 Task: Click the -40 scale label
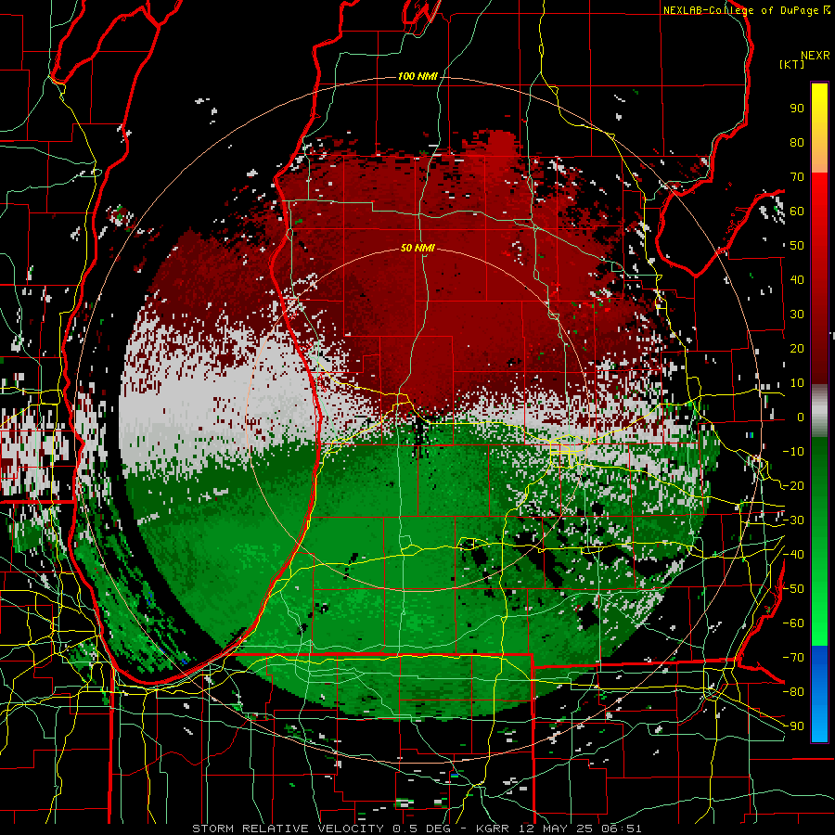793,555
